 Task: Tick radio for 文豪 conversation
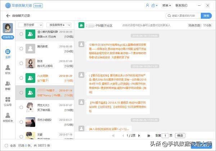[21, 137]
